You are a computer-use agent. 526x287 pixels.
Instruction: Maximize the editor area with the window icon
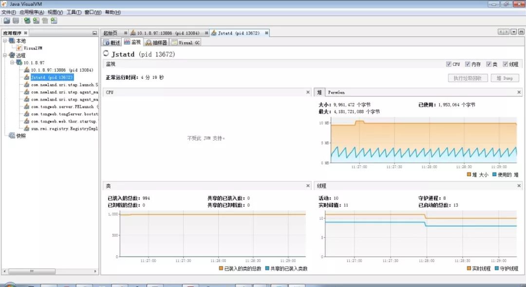point(521,32)
